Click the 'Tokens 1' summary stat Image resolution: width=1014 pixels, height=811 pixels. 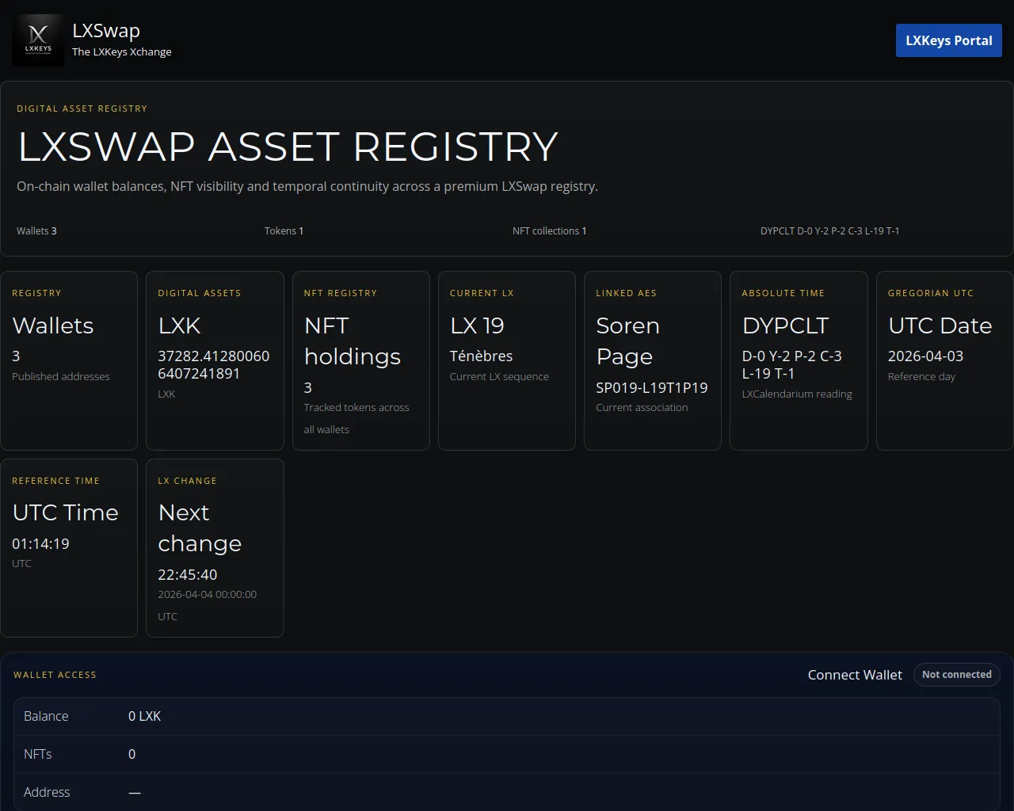tap(284, 231)
